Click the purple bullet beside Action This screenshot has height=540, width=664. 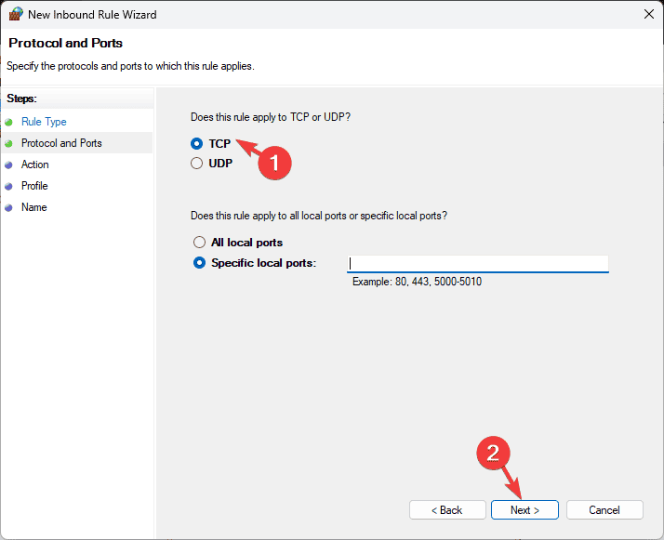tap(9, 165)
